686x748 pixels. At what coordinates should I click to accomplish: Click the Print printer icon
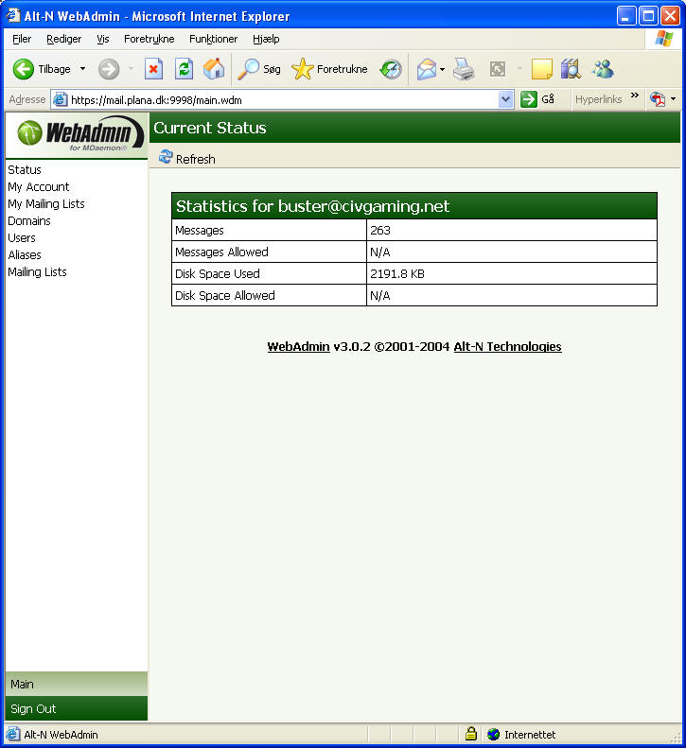tap(463, 69)
